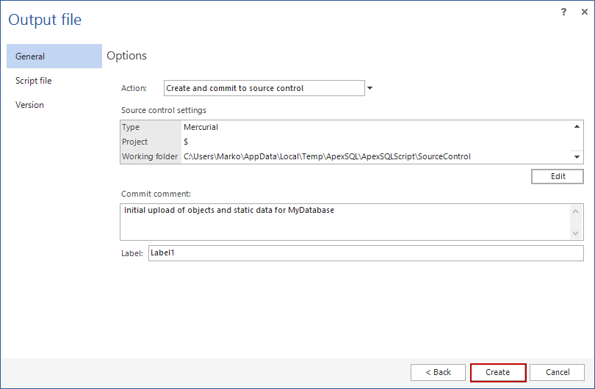
Task: Select the Action combo box field
Action: pos(264,88)
